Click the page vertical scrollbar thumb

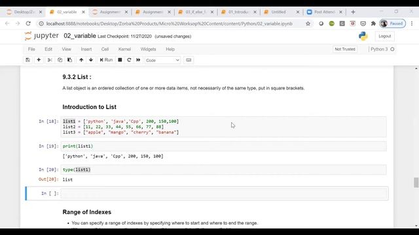tap(416, 183)
